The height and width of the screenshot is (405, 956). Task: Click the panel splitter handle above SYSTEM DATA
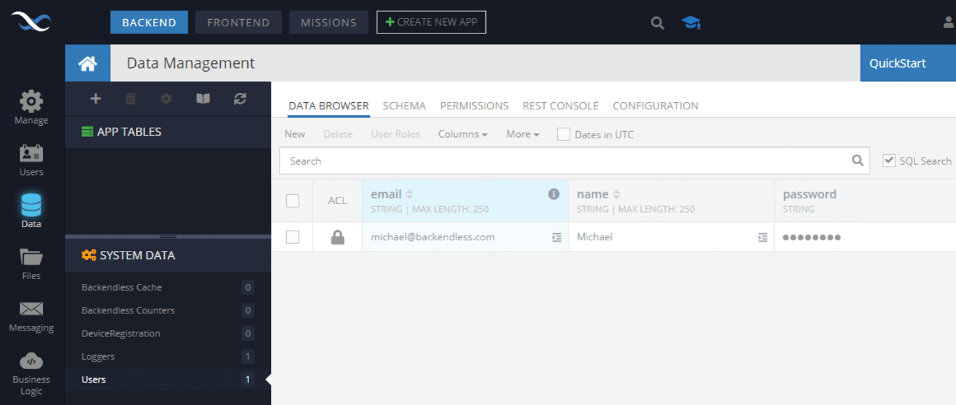coord(168,236)
